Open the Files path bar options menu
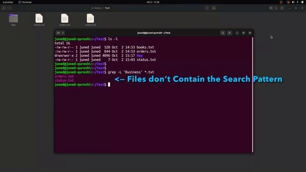The image size is (306, 172). [x=207, y=8]
